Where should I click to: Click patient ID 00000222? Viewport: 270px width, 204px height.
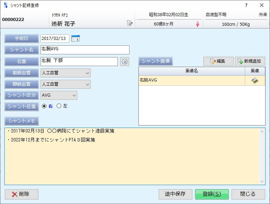[x=13, y=20]
